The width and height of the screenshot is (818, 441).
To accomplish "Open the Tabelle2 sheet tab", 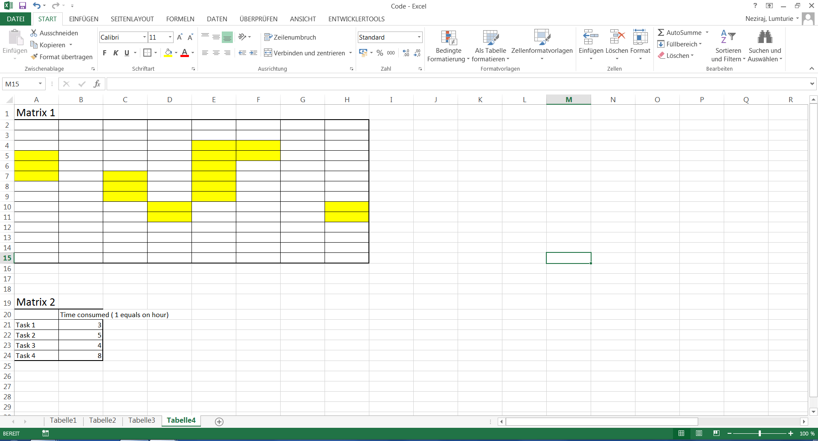I will coord(102,420).
